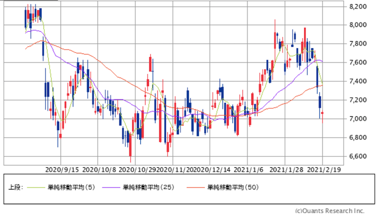Click the 8,200 price axis label

(358, 7)
